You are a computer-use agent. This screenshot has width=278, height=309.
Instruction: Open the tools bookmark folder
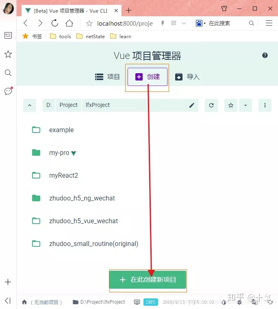(61, 36)
